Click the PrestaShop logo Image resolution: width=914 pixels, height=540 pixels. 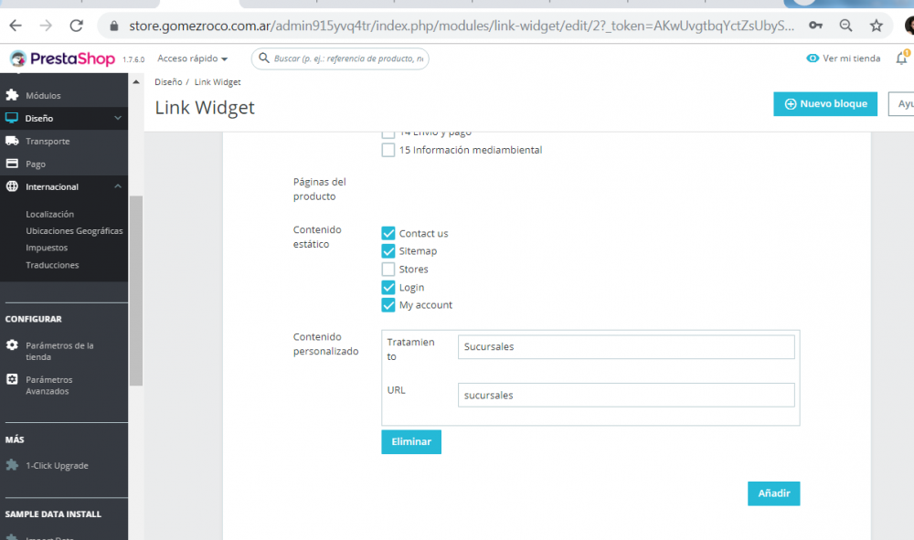point(62,58)
